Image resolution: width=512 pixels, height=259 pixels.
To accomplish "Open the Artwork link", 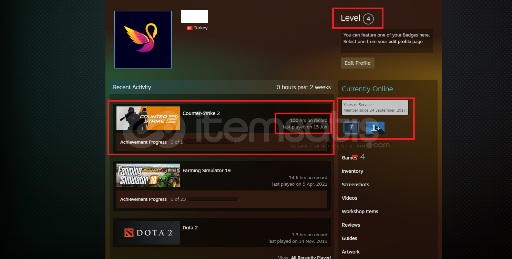I will click(x=351, y=252).
